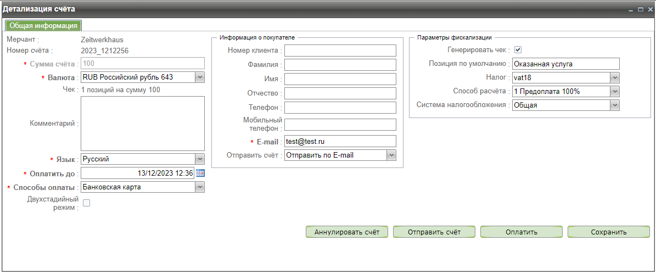Expand the Налог vat18 dropdown
The image size is (656, 274).
click(615, 77)
